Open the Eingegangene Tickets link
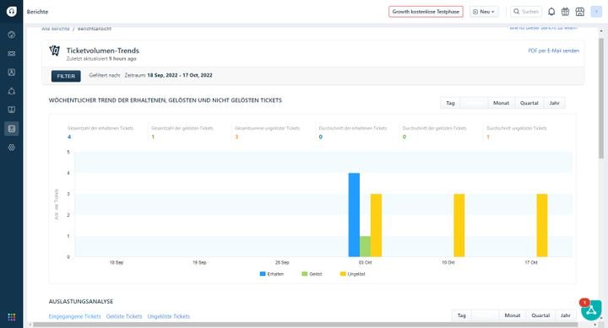Screen dimensions: 608x328 point(74,316)
